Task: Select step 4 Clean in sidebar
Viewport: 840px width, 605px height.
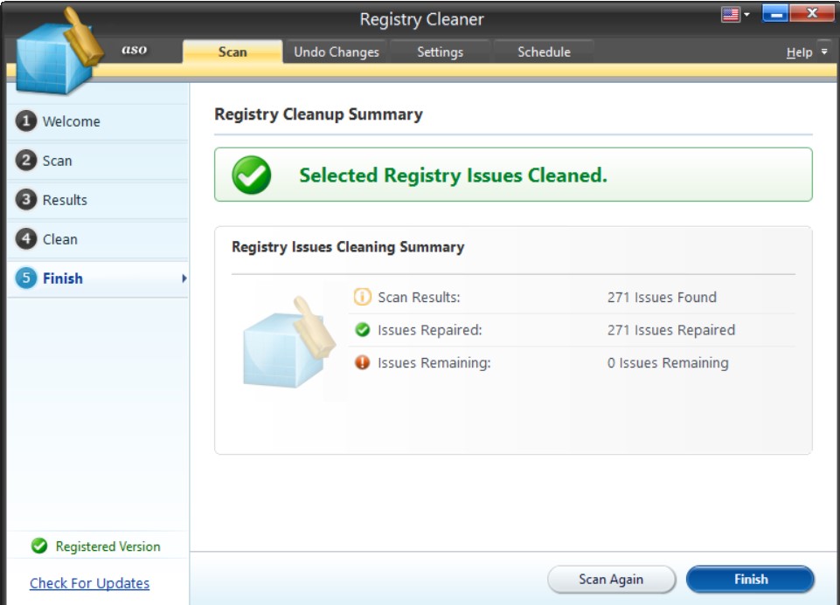Action: coord(98,239)
